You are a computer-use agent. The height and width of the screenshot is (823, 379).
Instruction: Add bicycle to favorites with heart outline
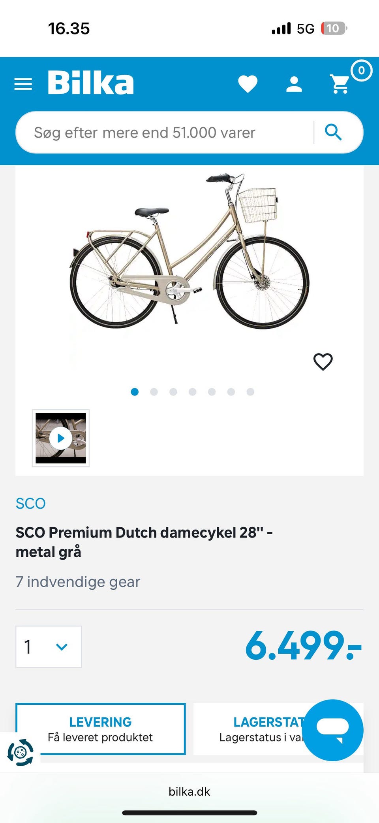(323, 362)
